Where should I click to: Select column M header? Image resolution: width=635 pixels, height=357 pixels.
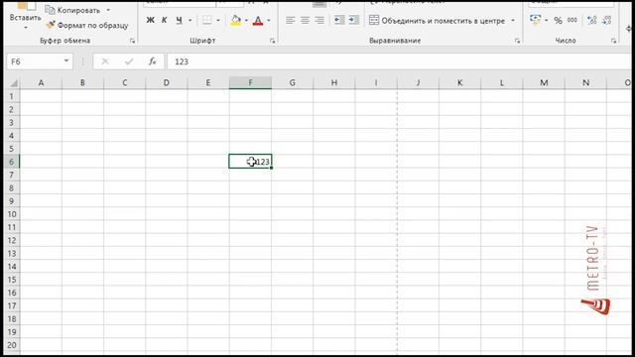coord(544,83)
